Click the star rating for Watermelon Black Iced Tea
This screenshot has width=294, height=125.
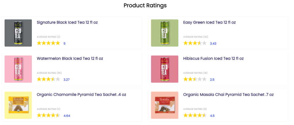click(x=48, y=79)
